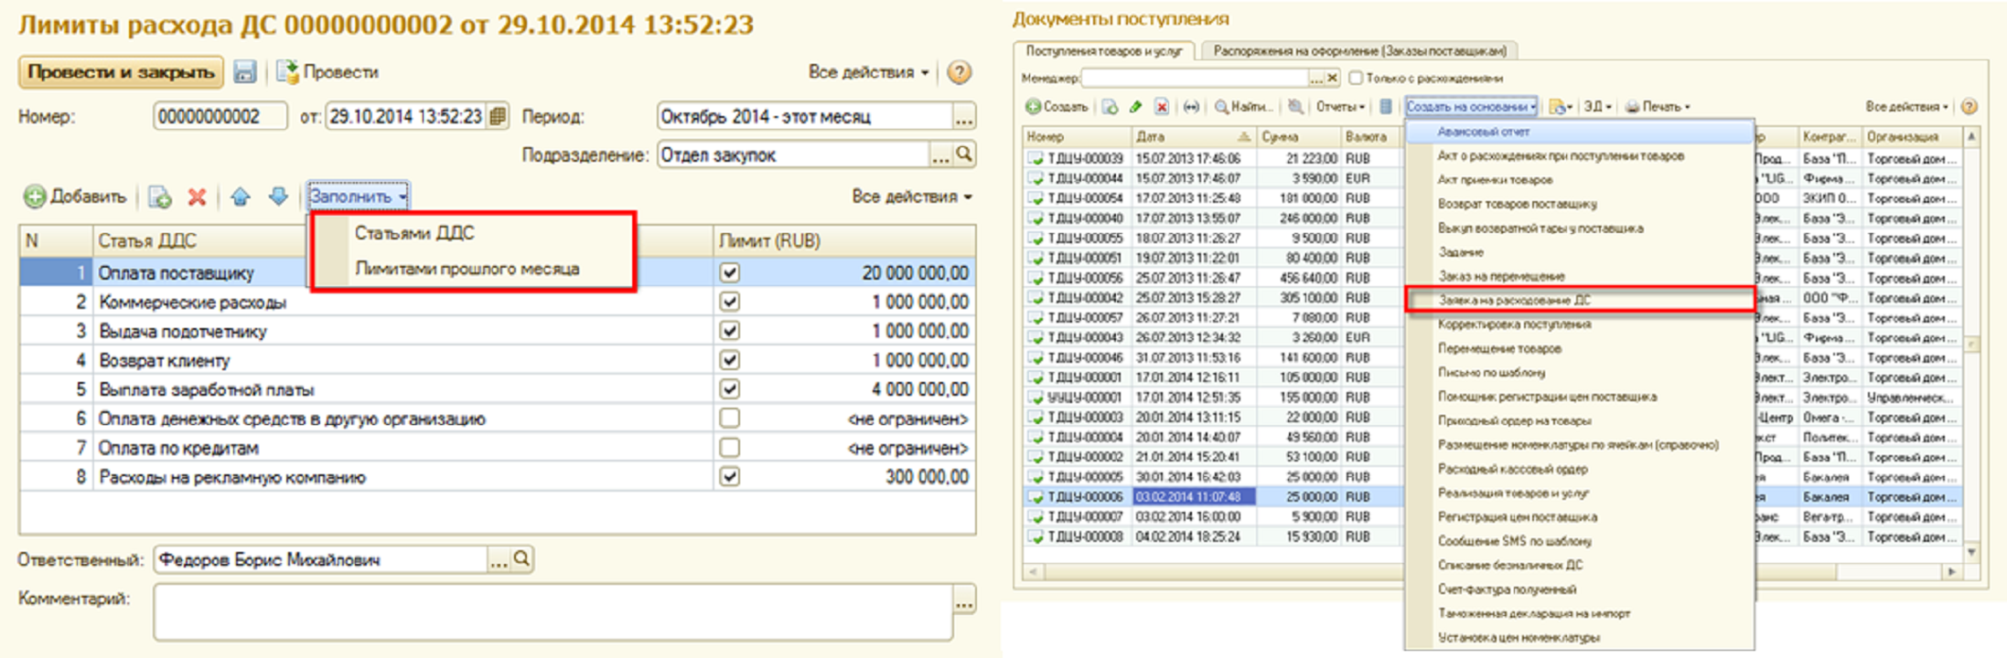Image resolution: width=2007 pixels, height=658 pixels.
Task: Open Заполнить dropdown
Action: 358,196
